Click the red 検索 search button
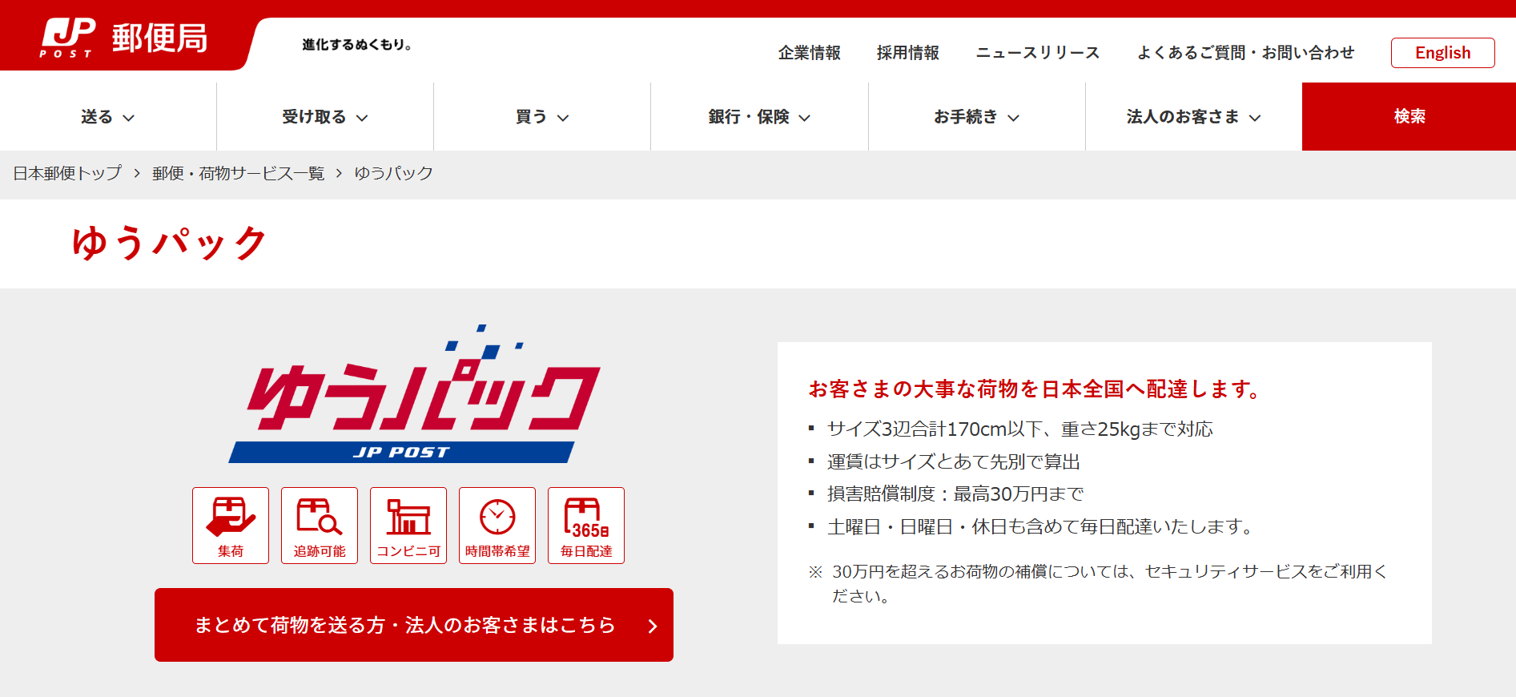This screenshot has height=697, width=1516. [1409, 117]
